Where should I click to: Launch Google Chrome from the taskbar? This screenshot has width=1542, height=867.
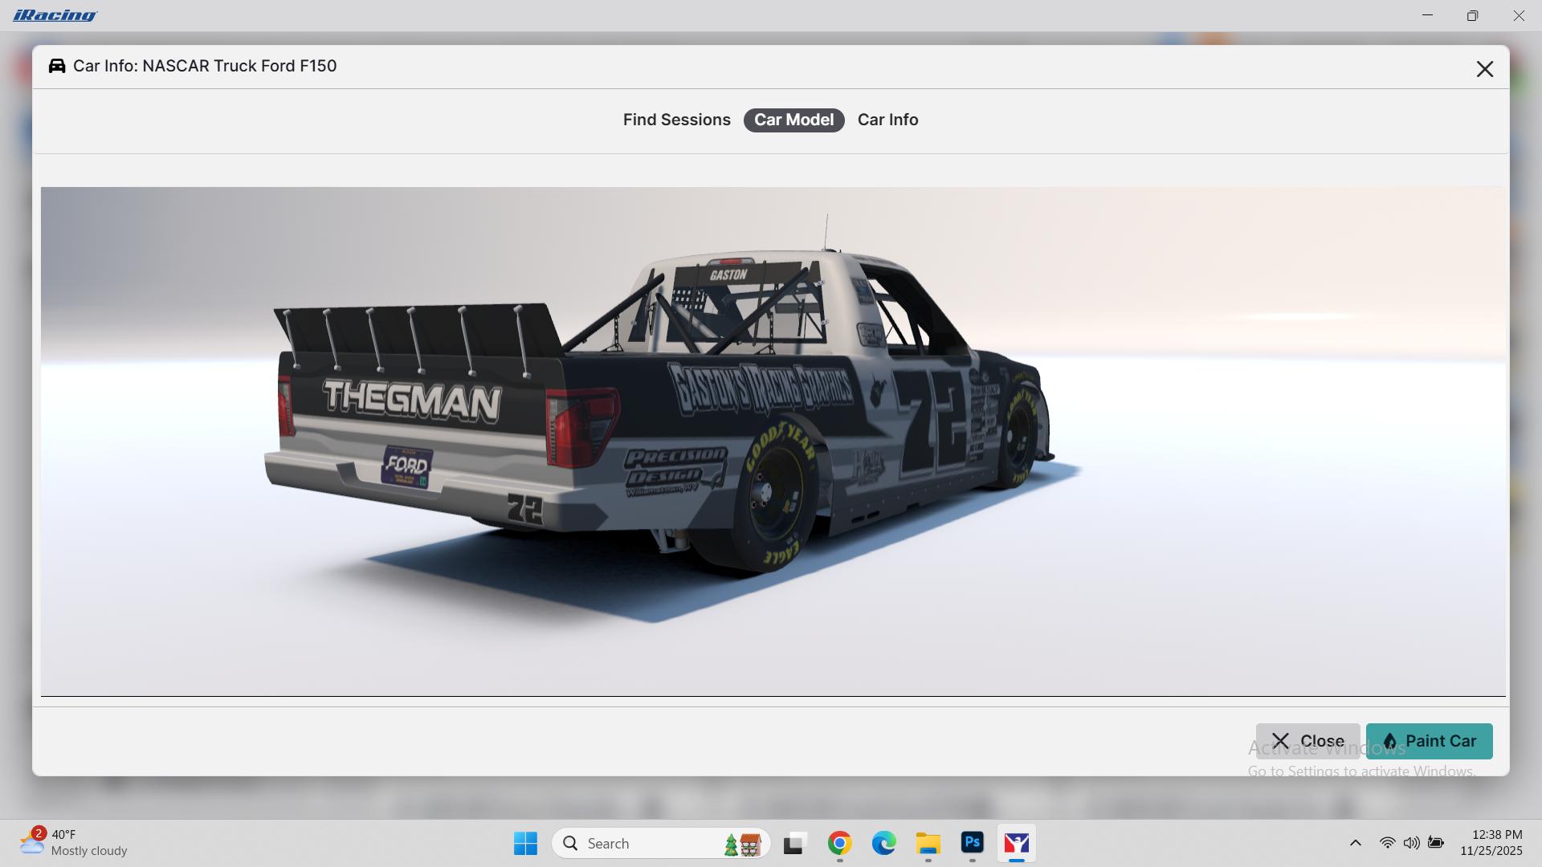tap(839, 843)
